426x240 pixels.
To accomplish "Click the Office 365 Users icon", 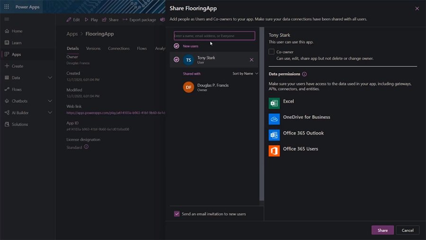I will pyautogui.click(x=274, y=151).
